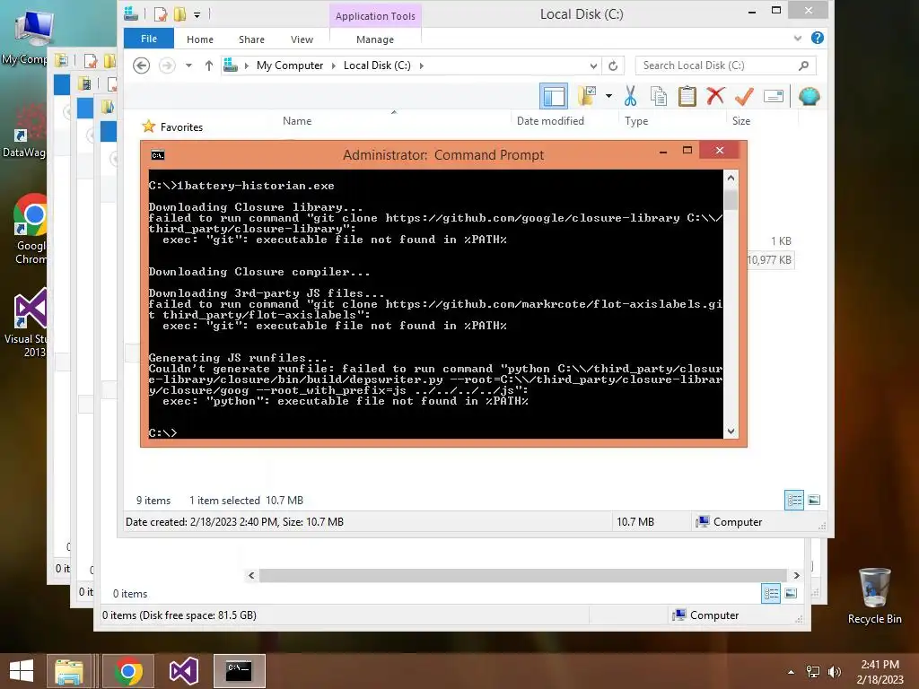Click My Computer in the address breadcrumb
The width and height of the screenshot is (919, 689).
[x=290, y=65]
